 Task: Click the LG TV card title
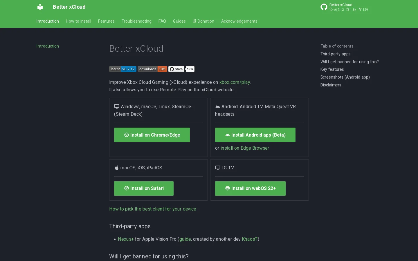tap(228, 168)
